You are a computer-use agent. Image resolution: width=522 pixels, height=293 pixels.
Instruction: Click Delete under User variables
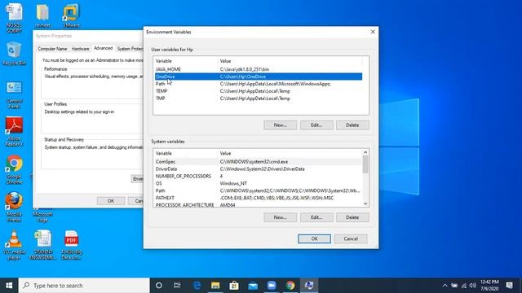click(352, 125)
